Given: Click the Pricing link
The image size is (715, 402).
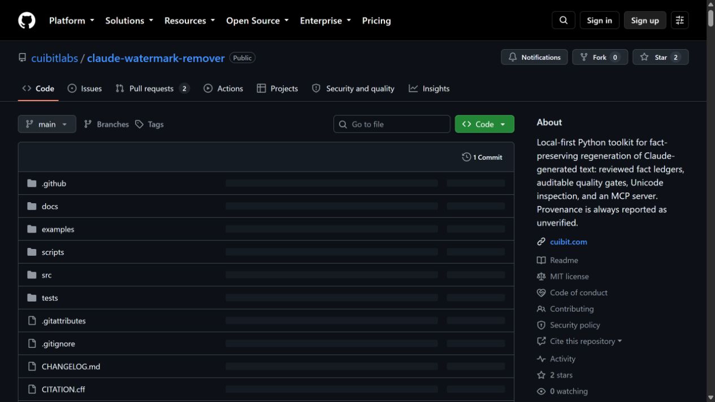Looking at the screenshot, I should pos(376,20).
